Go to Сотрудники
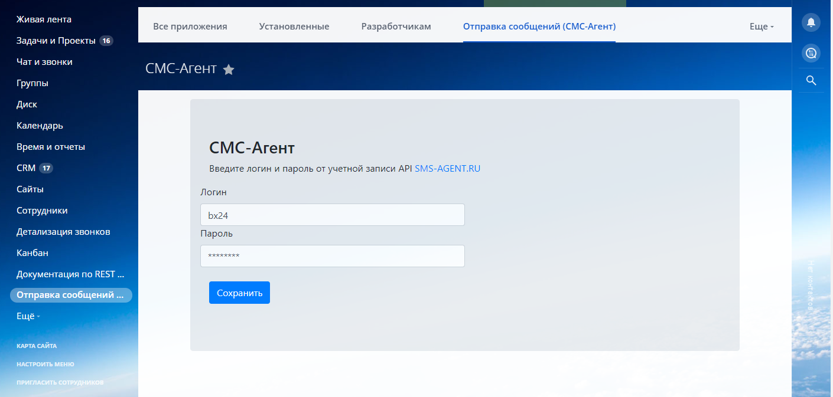 [x=42, y=211]
